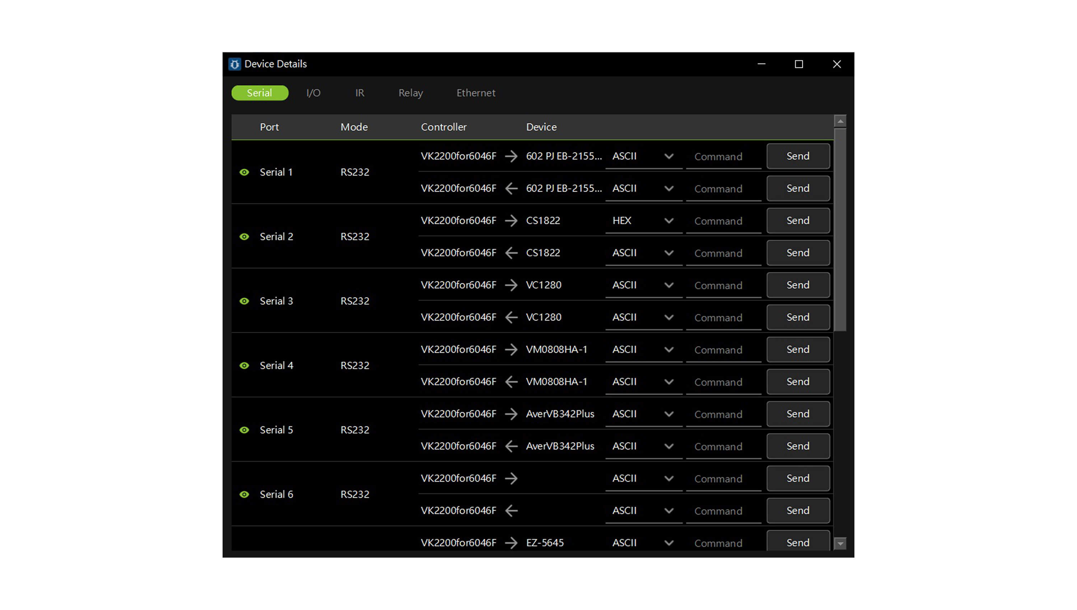Hide monitoring via Serial 5 eye icon
The image size is (1077, 610).
point(244,430)
